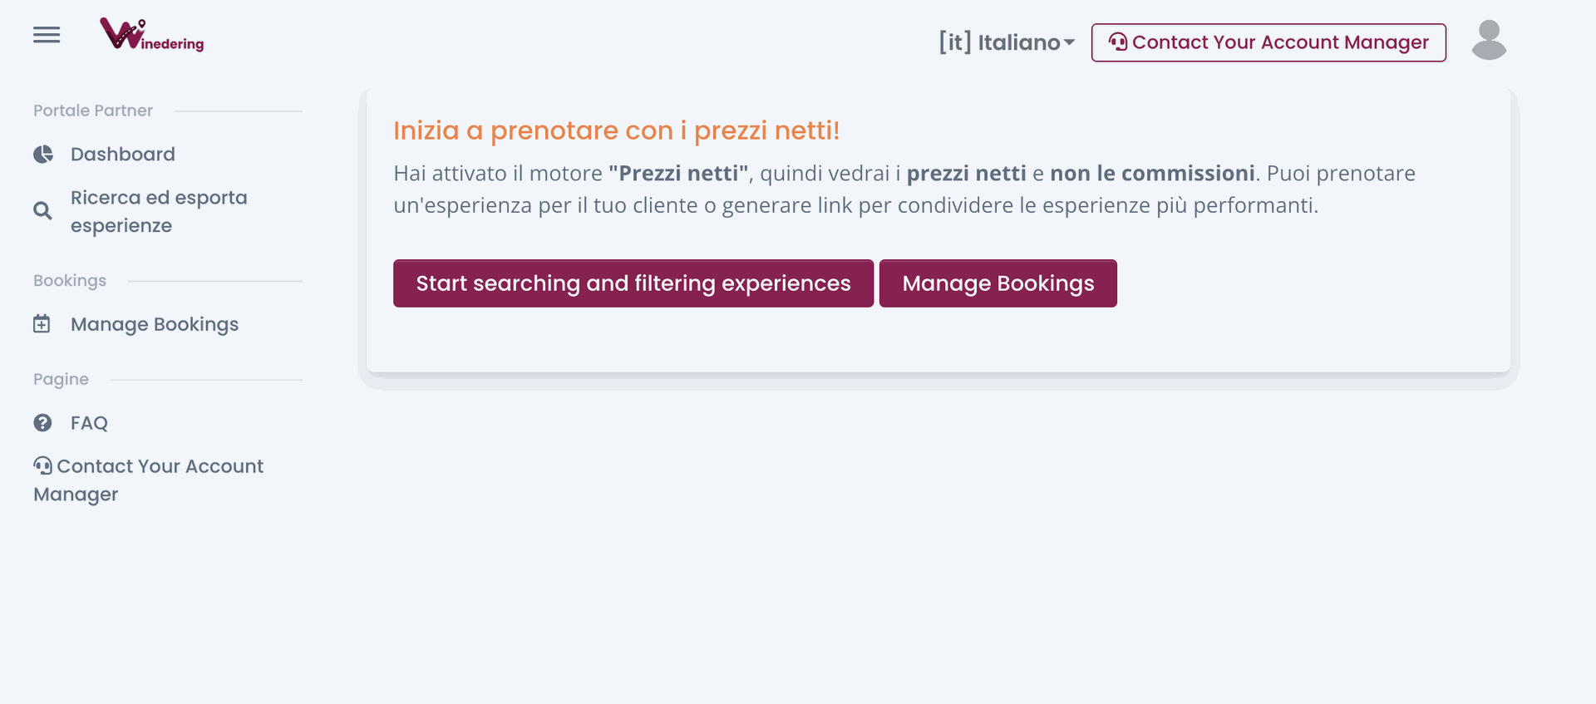
Task: Click the Dashboard pie chart icon
Action: coord(43,155)
